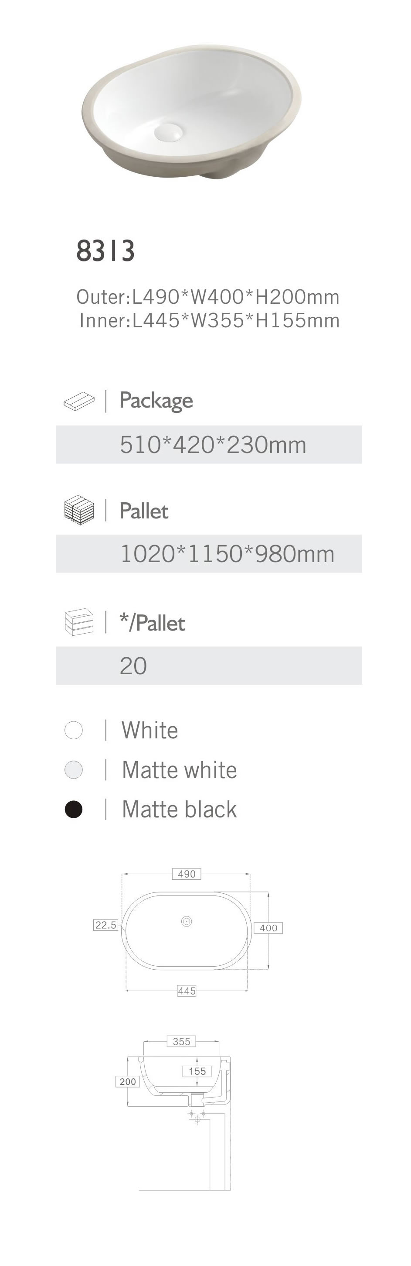Select the Matte white color swatch
411x1266 pixels.
(74, 770)
